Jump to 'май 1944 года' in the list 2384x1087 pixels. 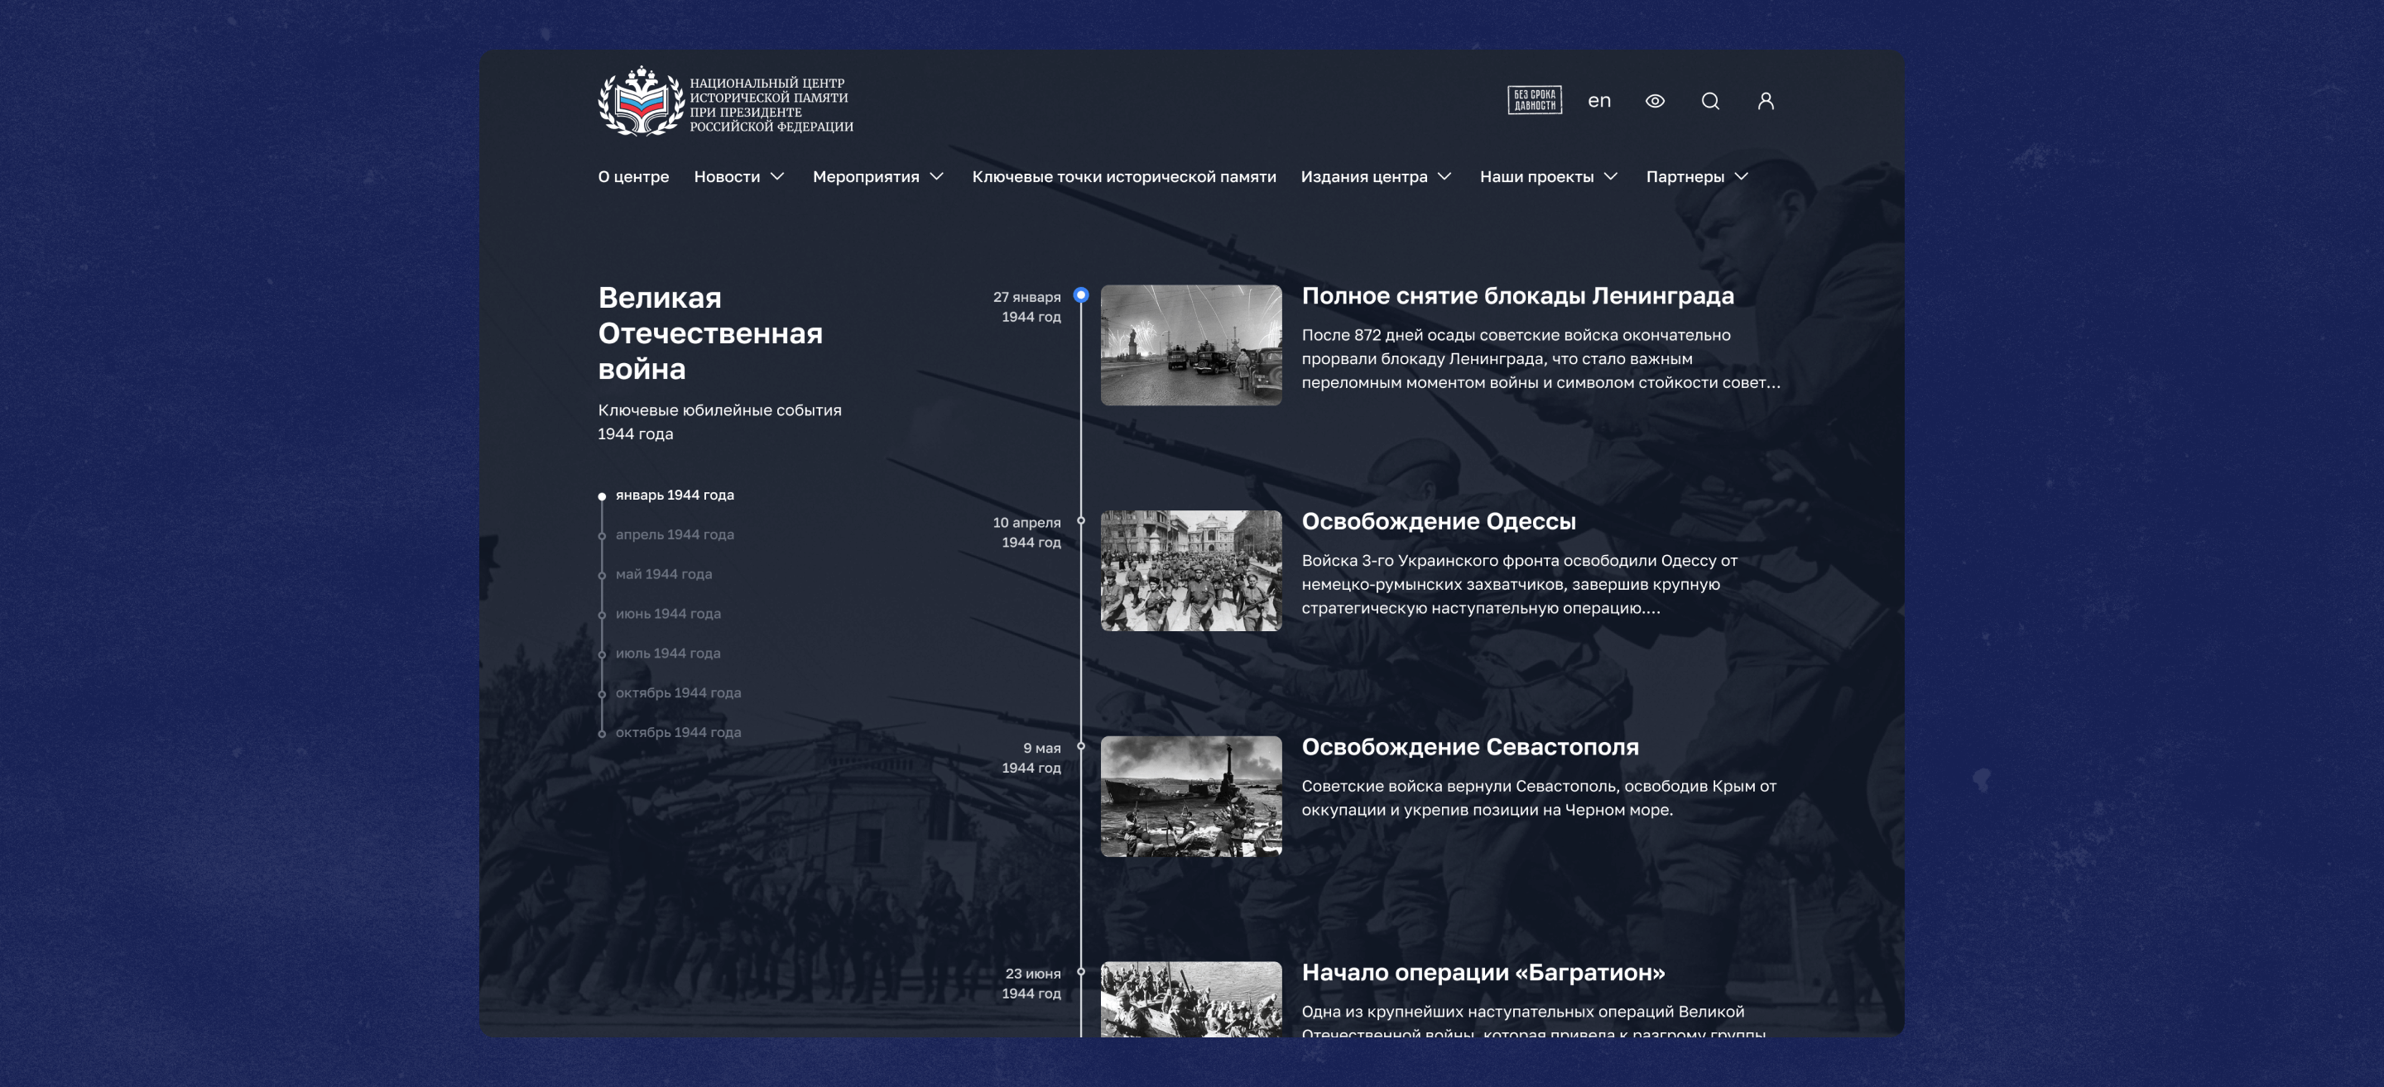664,574
